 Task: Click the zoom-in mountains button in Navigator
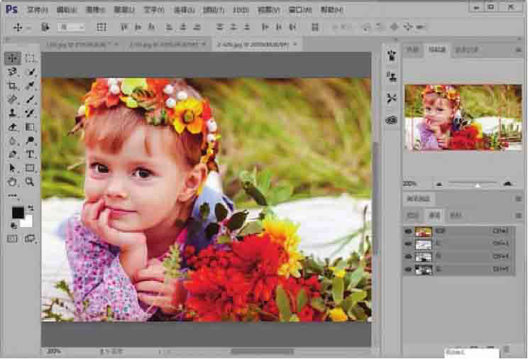click(507, 183)
